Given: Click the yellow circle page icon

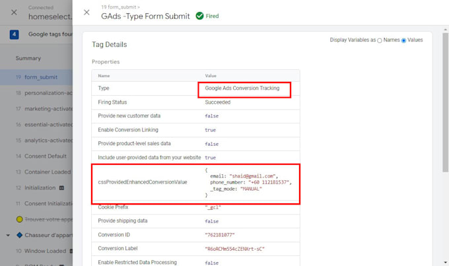Looking at the screenshot, I should coord(19,219).
